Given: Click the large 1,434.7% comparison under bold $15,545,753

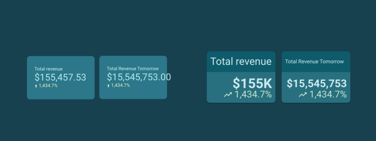Looking at the screenshot, I should [328, 94].
